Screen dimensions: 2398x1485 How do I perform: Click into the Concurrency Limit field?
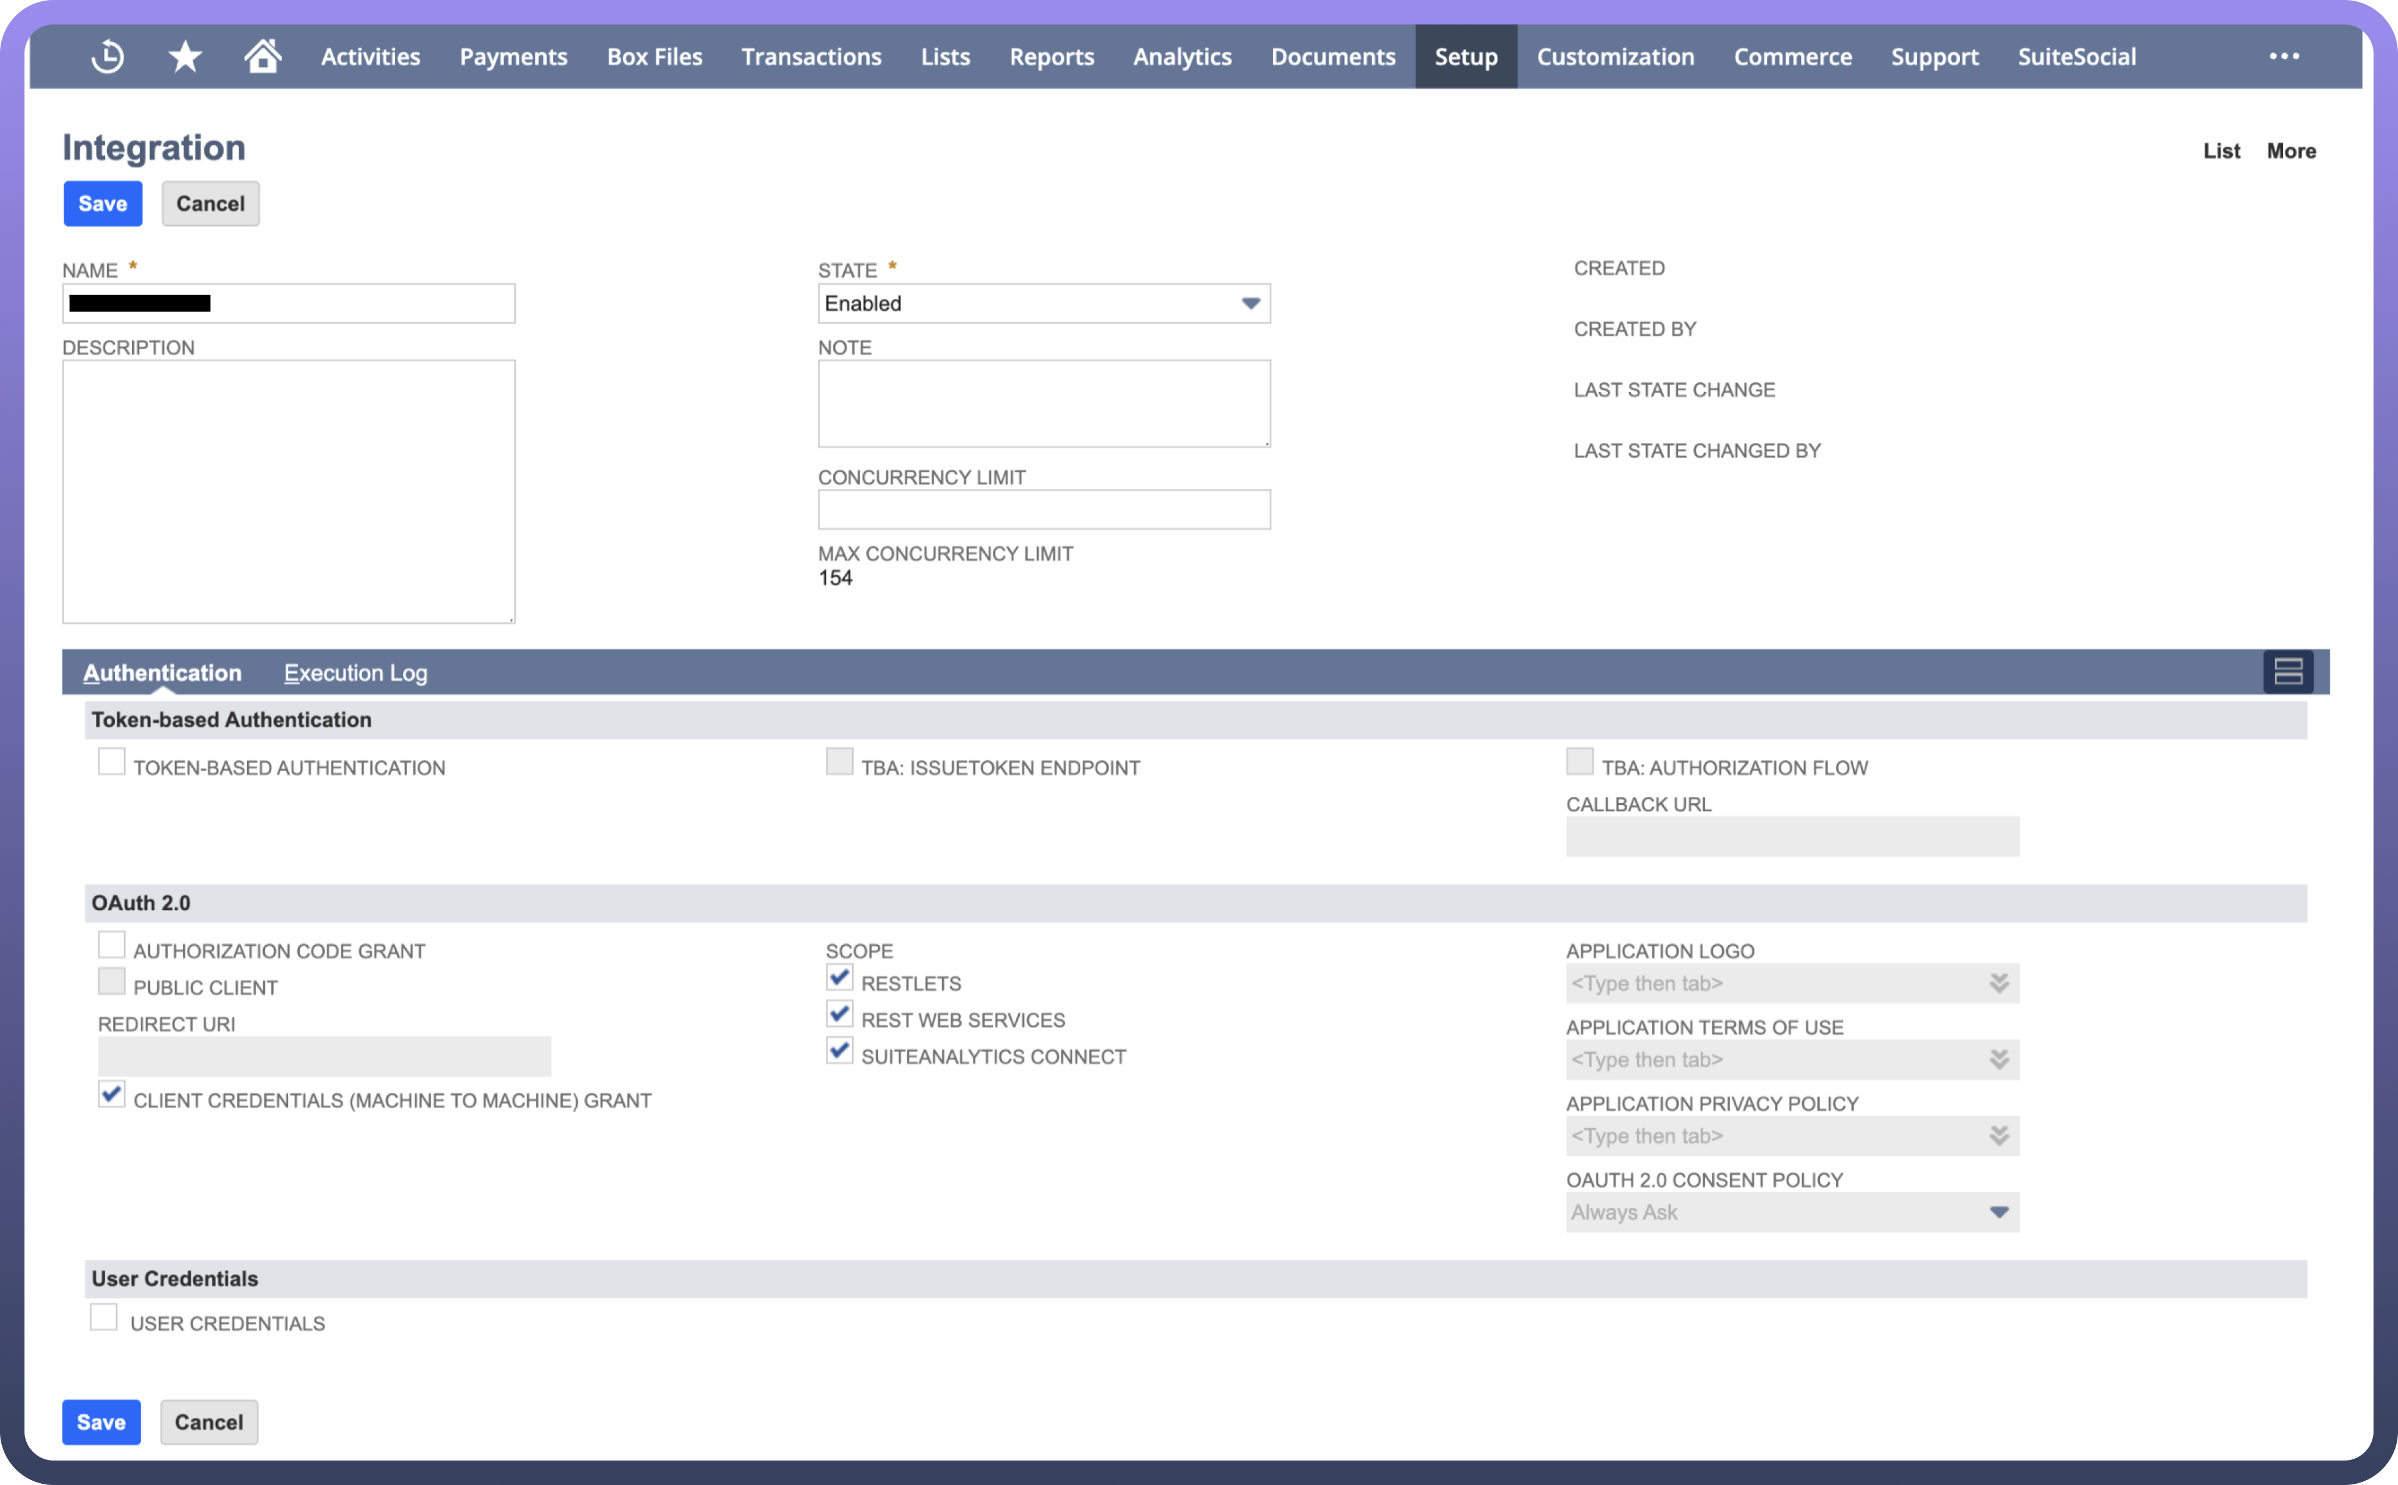[1043, 509]
